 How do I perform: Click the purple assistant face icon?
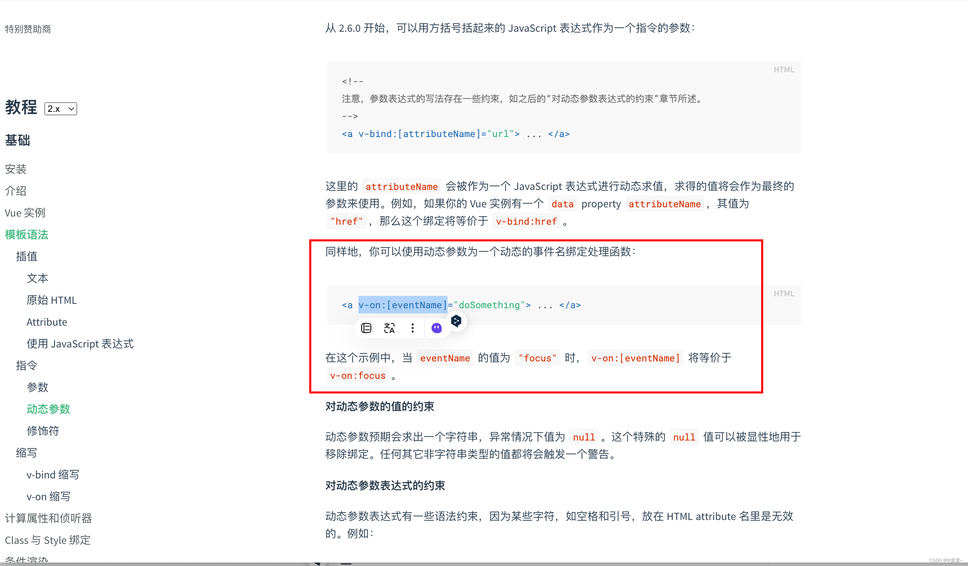[x=436, y=328]
